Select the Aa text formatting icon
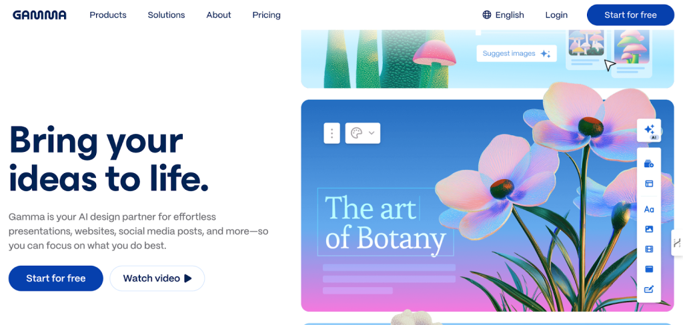The width and height of the screenshot is (683, 325). coord(649,209)
